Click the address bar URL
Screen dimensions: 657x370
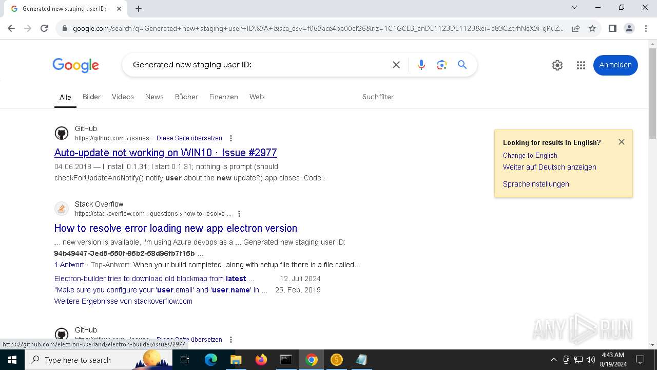click(318, 28)
